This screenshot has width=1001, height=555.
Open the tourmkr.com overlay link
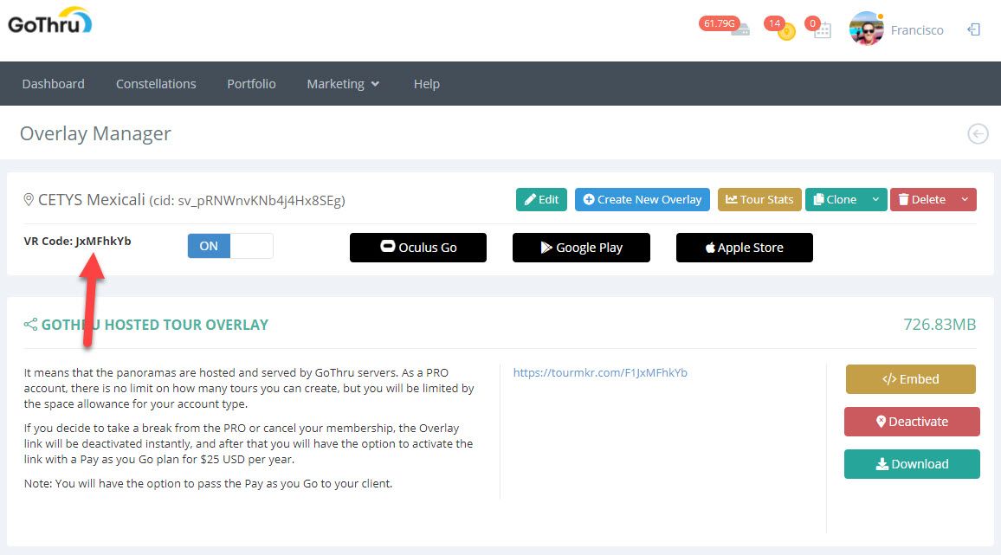(x=600, y=372)
